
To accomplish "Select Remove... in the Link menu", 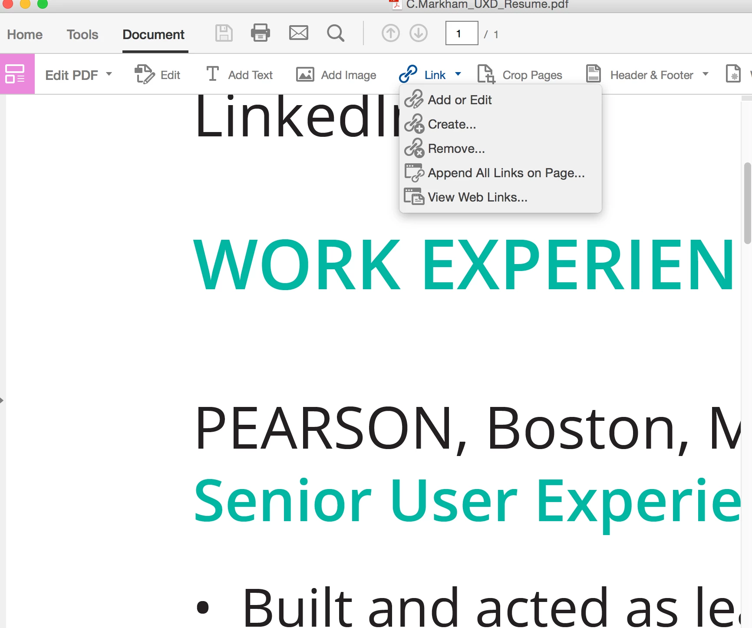I will [x=500, y=149].
